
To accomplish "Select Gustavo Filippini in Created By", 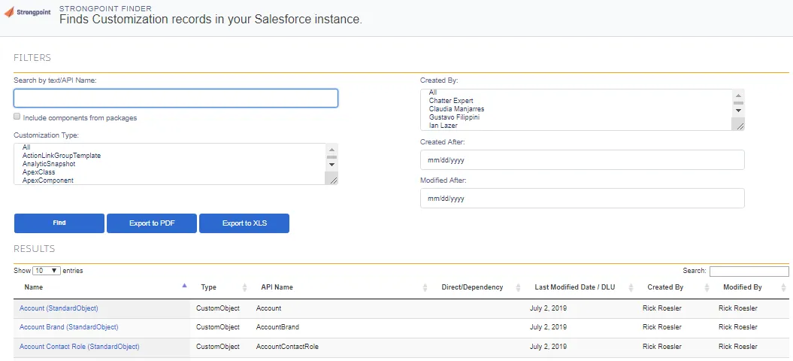I will pyautogui.click(x=454, y=117).
